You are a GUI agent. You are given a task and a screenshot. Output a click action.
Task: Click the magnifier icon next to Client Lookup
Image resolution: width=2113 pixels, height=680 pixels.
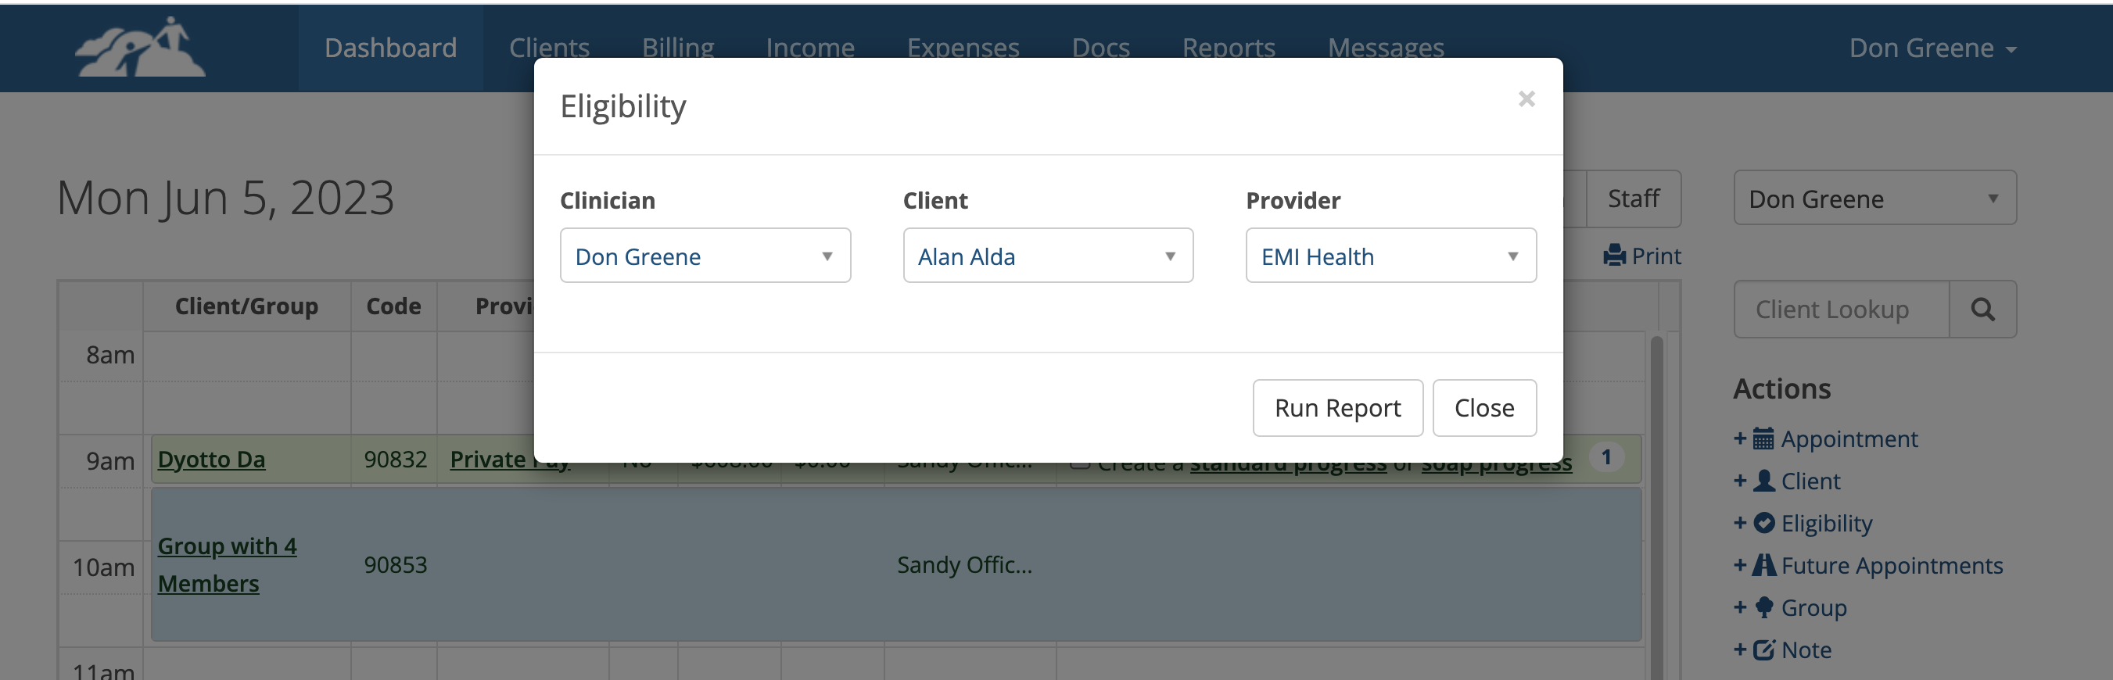tap(1983, 310)
